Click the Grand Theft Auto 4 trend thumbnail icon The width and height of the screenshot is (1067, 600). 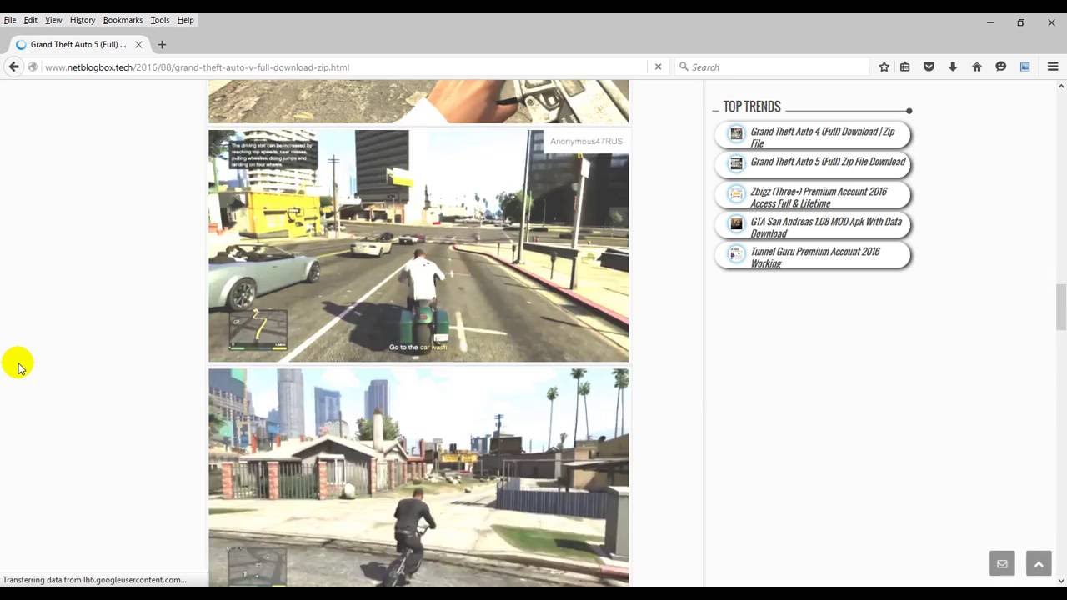click(x=736, y=133)
